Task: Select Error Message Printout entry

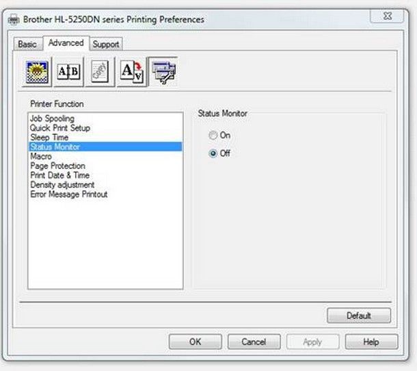Action: coord(105,194)
